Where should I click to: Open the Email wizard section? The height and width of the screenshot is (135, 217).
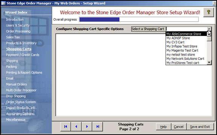pyautogui.click(x=9, y=78)
